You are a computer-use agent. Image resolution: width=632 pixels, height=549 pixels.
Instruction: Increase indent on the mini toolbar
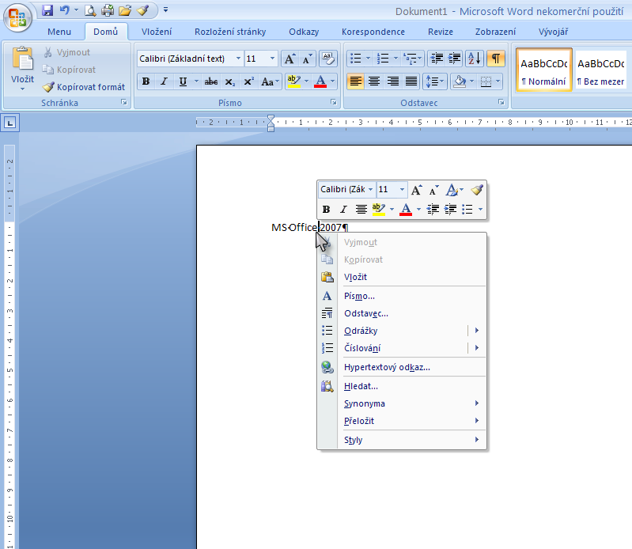pyautogui.click(x=450, y=209)
